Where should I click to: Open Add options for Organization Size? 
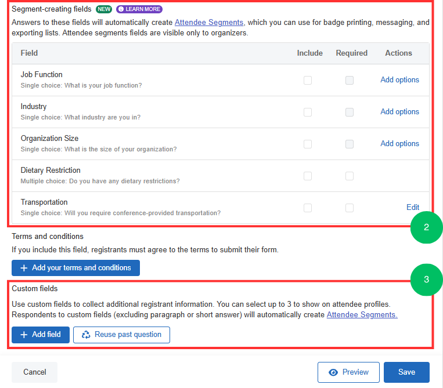pyautogui.click(x=399, y=144)
